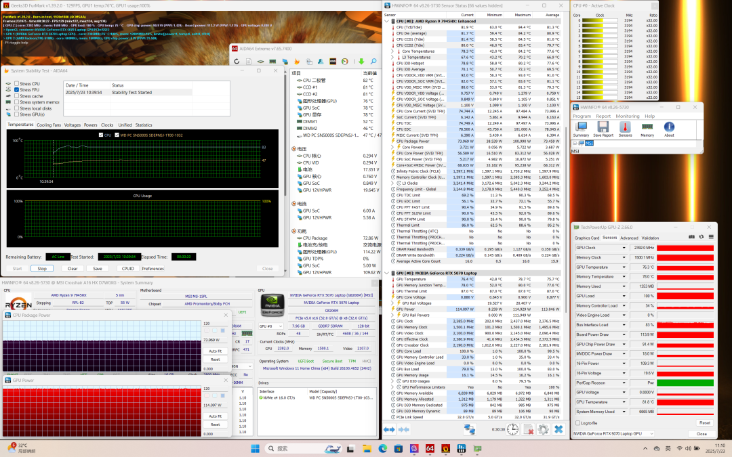Click the refresh icon in AIDA64 Extreme toolbar
Image resolution: width=732 pixels, height=457 pixels.
click(237, 61)
